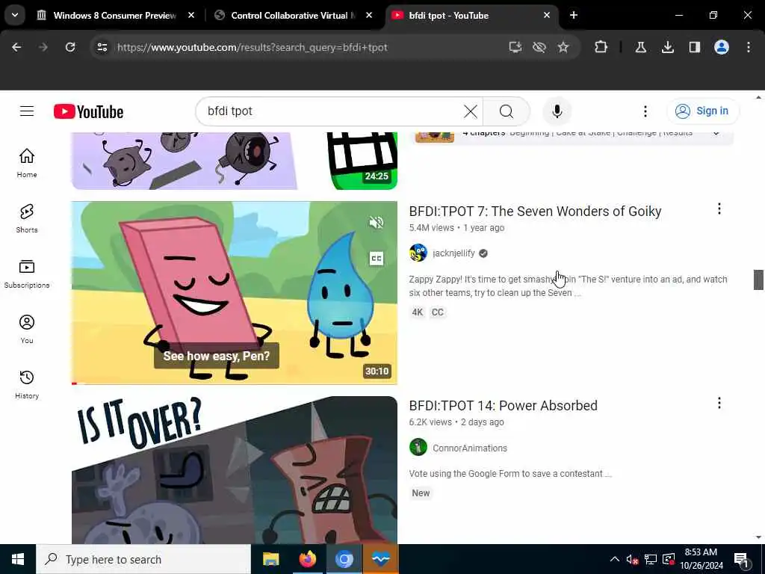Switch to Control Collaborative Virtual tab

coord(293,16)
